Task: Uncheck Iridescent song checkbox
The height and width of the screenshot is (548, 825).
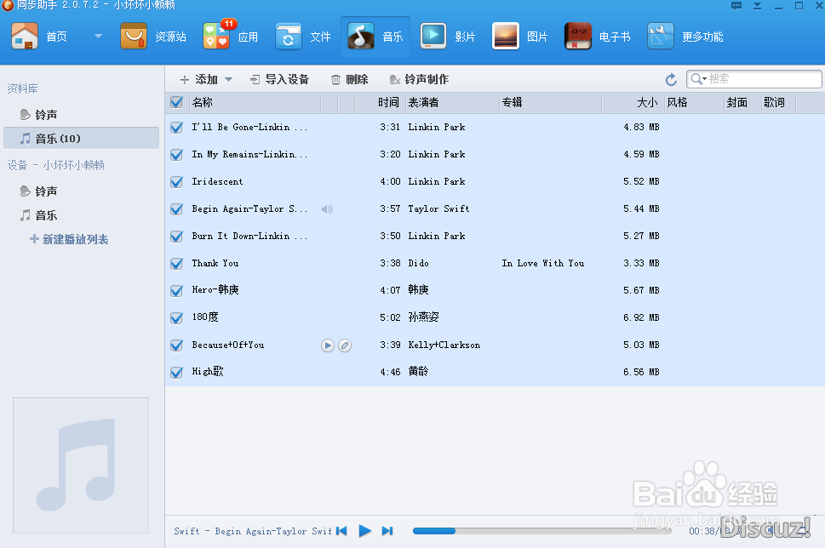Action: pos(177,182)
